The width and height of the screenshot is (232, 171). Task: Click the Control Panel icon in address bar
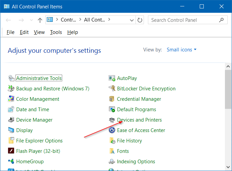click(x=50, y=19)
